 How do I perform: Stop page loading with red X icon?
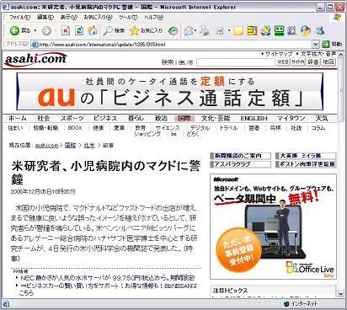(66, 30)
